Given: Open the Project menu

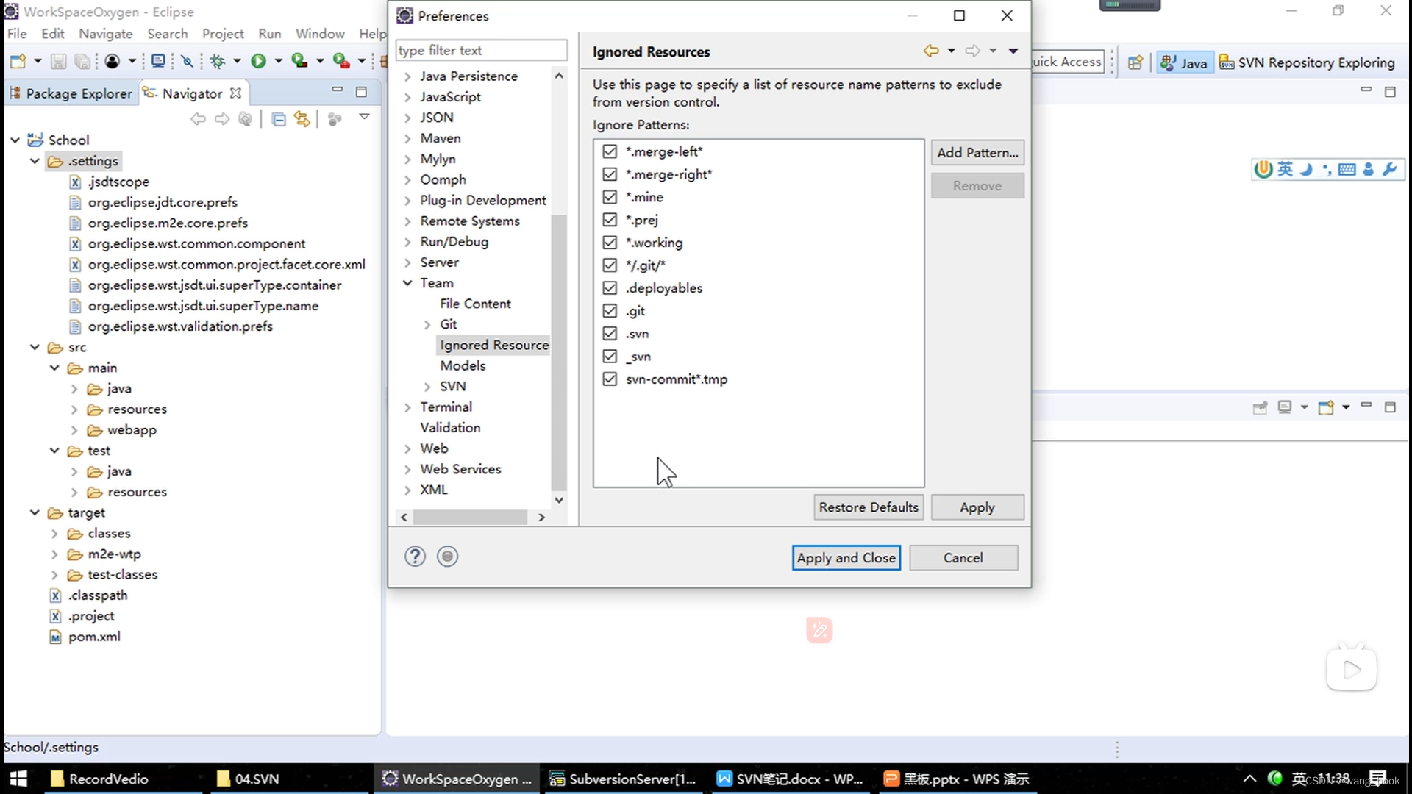Looking at the screenshot, I should [x=223, y=34].
